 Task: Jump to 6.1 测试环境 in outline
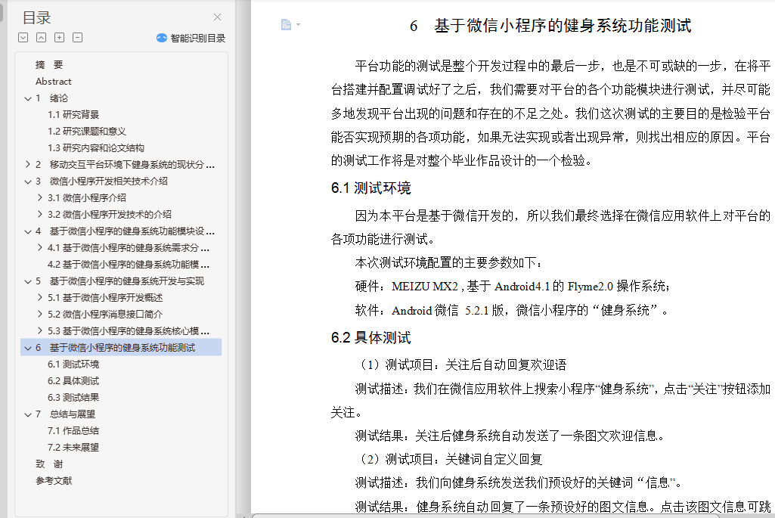pos(73,364)
